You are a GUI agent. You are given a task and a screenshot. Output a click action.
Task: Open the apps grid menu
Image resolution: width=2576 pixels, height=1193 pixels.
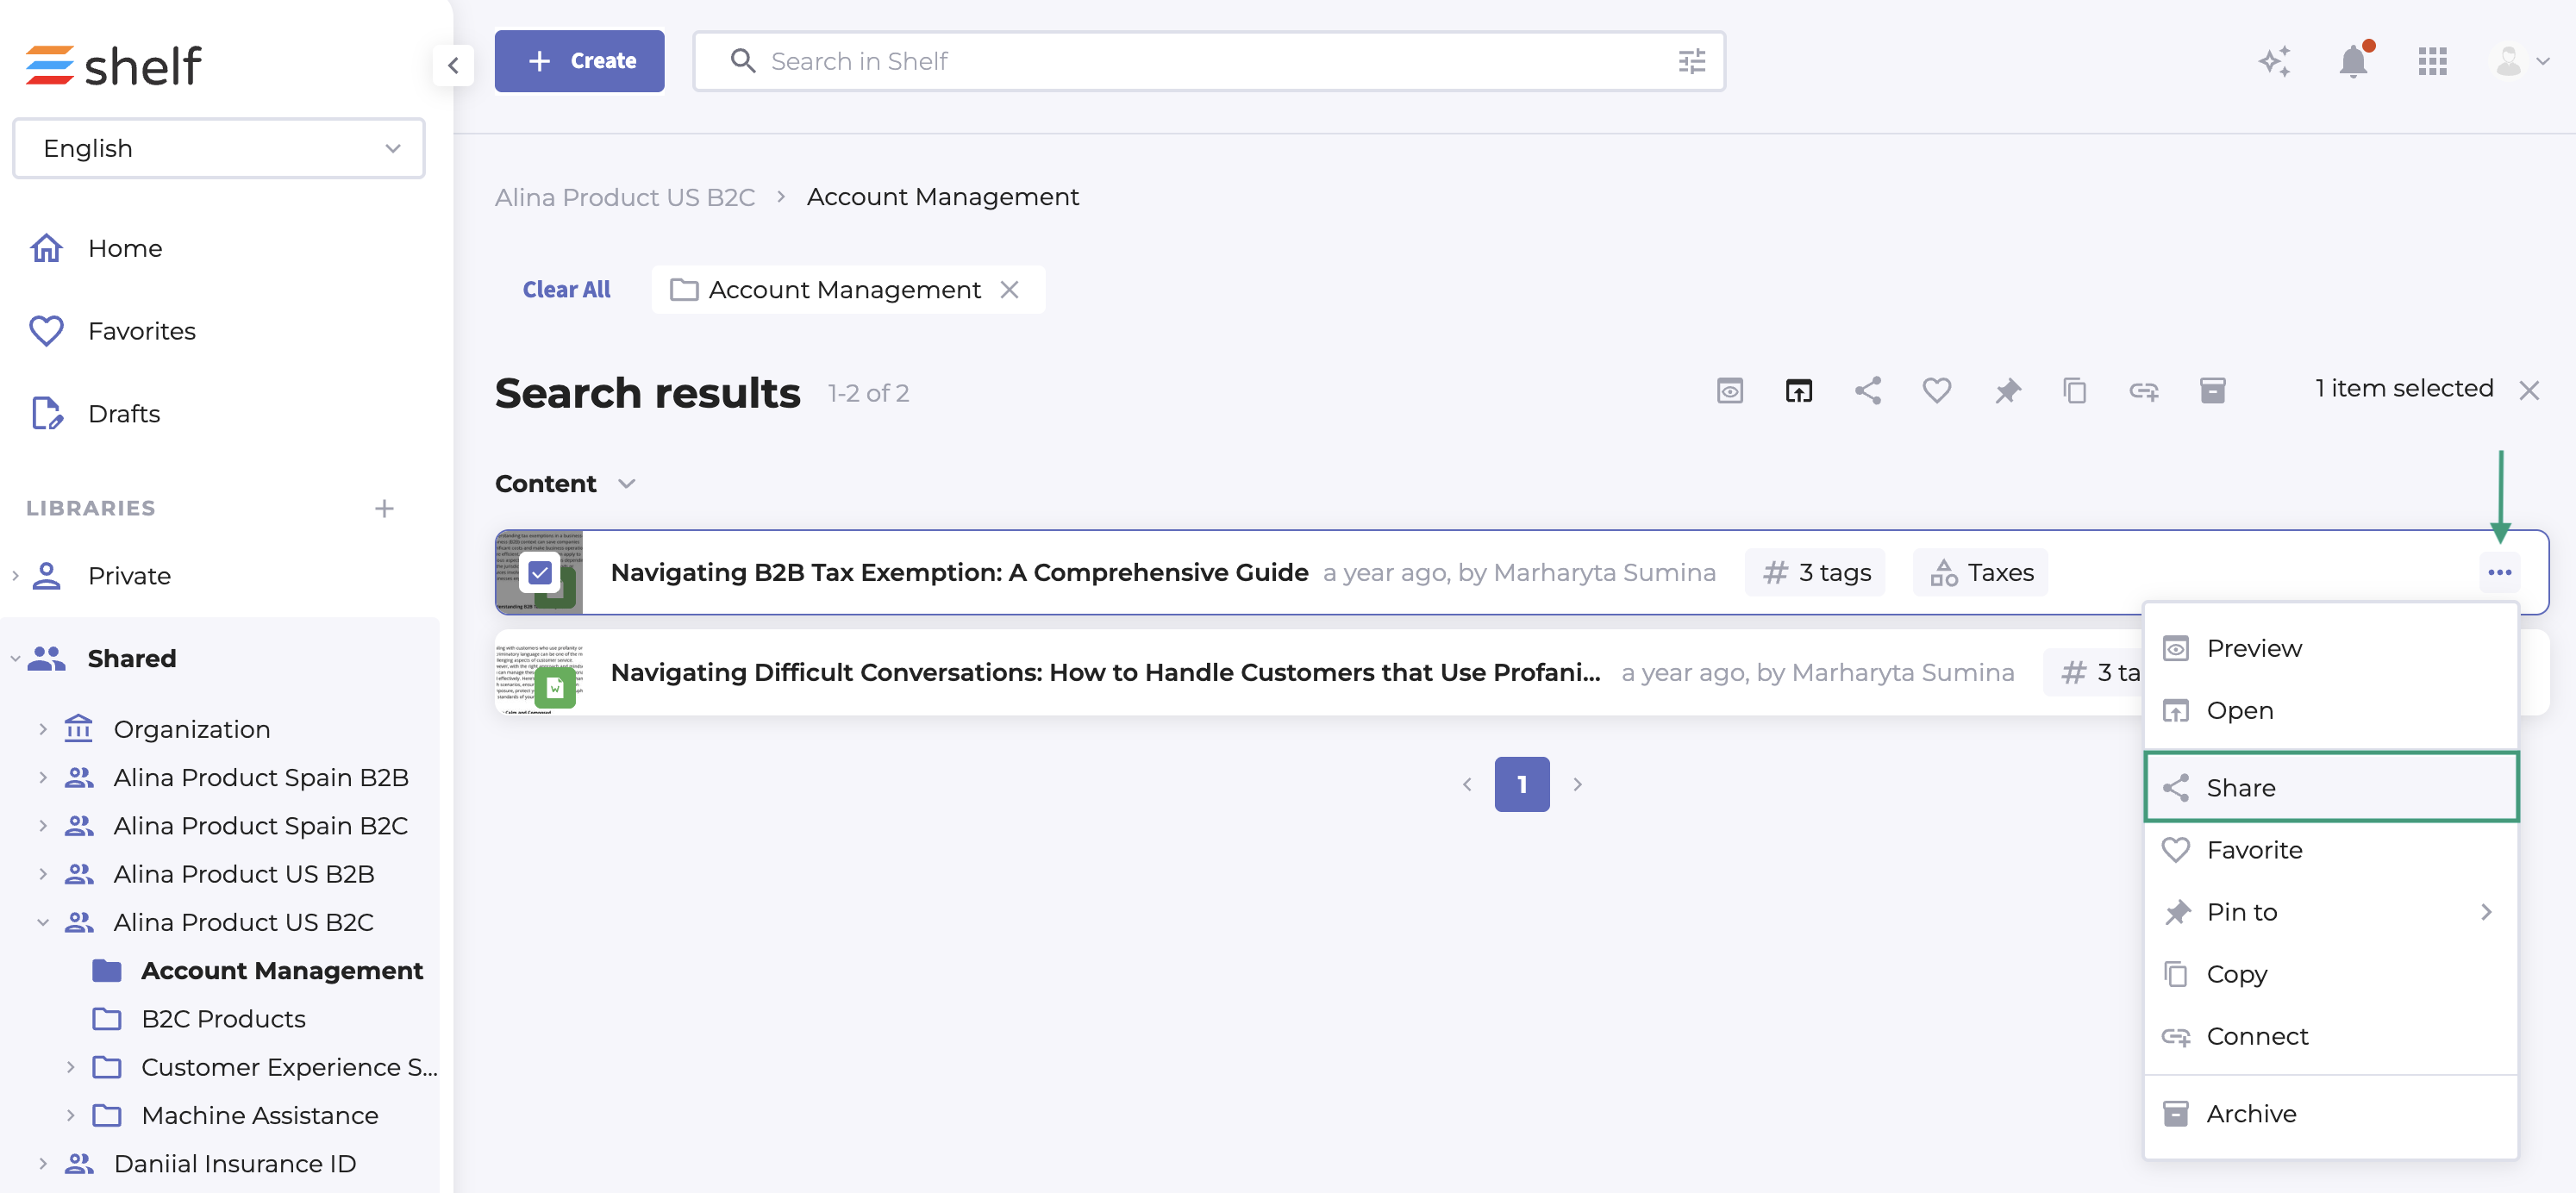(x=2432, y=62)
